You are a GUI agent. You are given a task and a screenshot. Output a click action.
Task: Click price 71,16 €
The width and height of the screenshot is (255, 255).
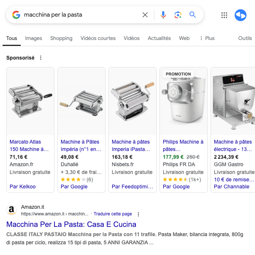[x=19, y=157]
